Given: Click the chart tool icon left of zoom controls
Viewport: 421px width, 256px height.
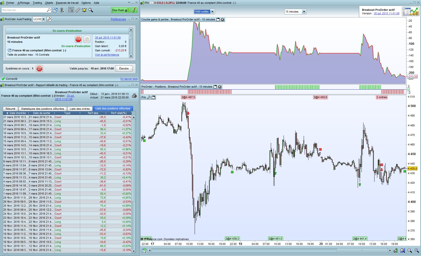Looking at the screenshot, I should coord(396,250).
